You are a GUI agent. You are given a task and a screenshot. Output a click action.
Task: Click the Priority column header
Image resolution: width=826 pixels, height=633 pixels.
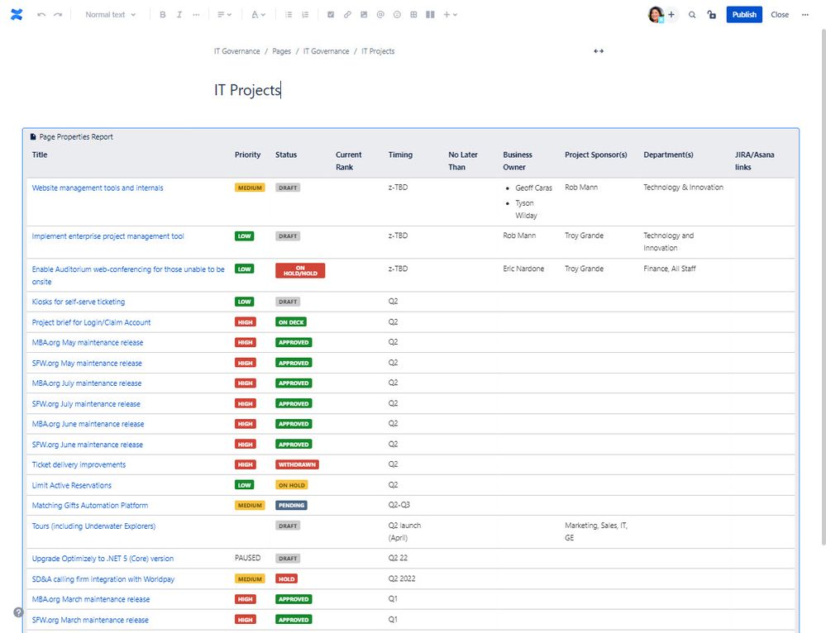point(247,155)
